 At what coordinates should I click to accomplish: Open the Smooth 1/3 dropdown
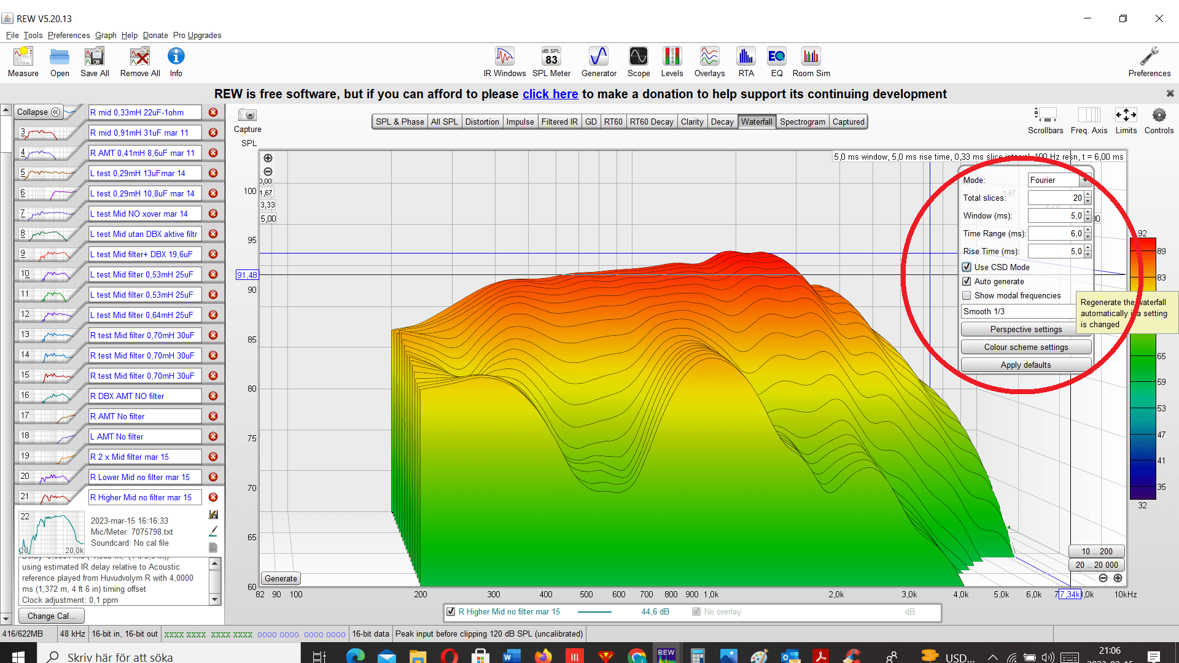click(x=1019, y=311)
